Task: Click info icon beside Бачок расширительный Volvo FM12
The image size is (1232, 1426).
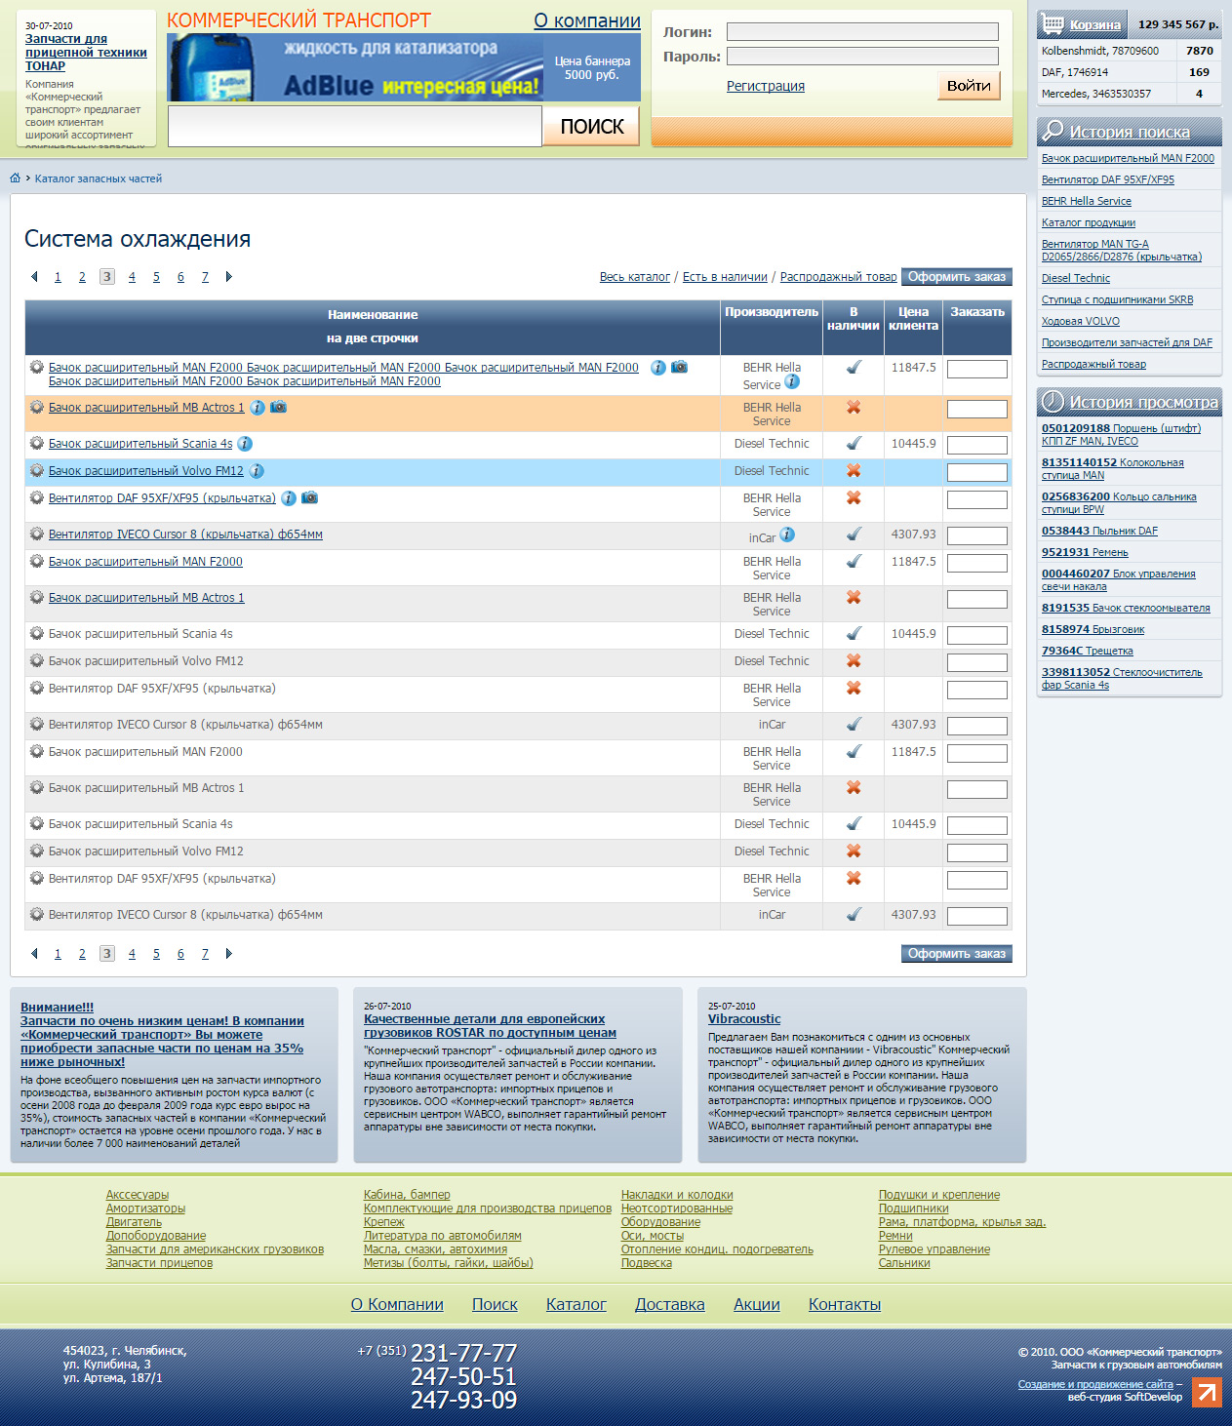Action: pyautogui.click(x=257, y=471)
